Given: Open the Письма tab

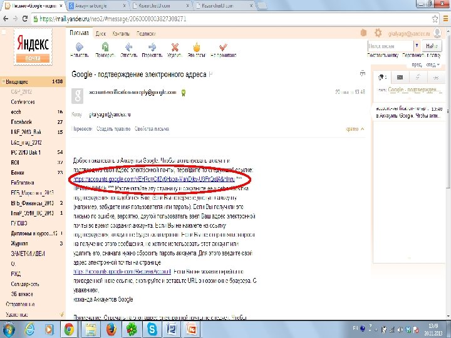Looking at the screenshot, I should (79, 33).
